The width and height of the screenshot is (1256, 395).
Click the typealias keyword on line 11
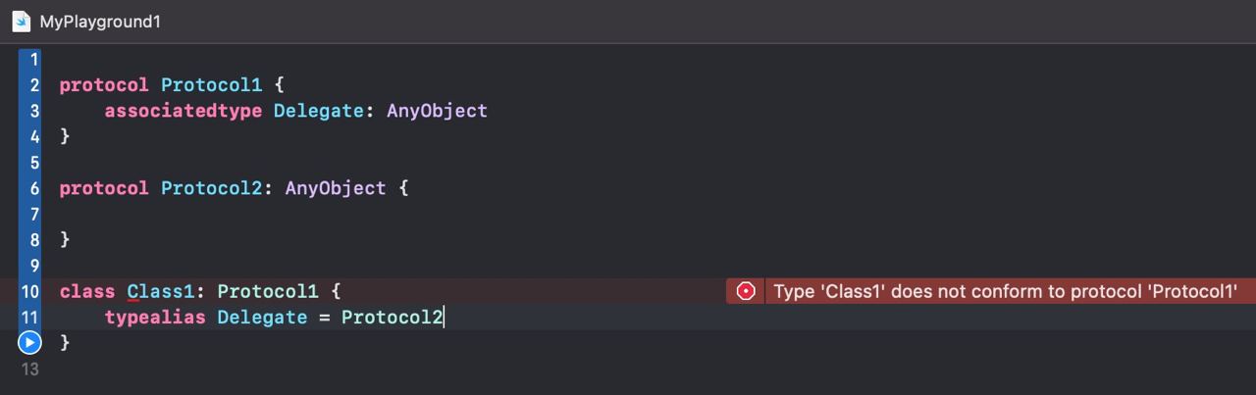[155, 317]
